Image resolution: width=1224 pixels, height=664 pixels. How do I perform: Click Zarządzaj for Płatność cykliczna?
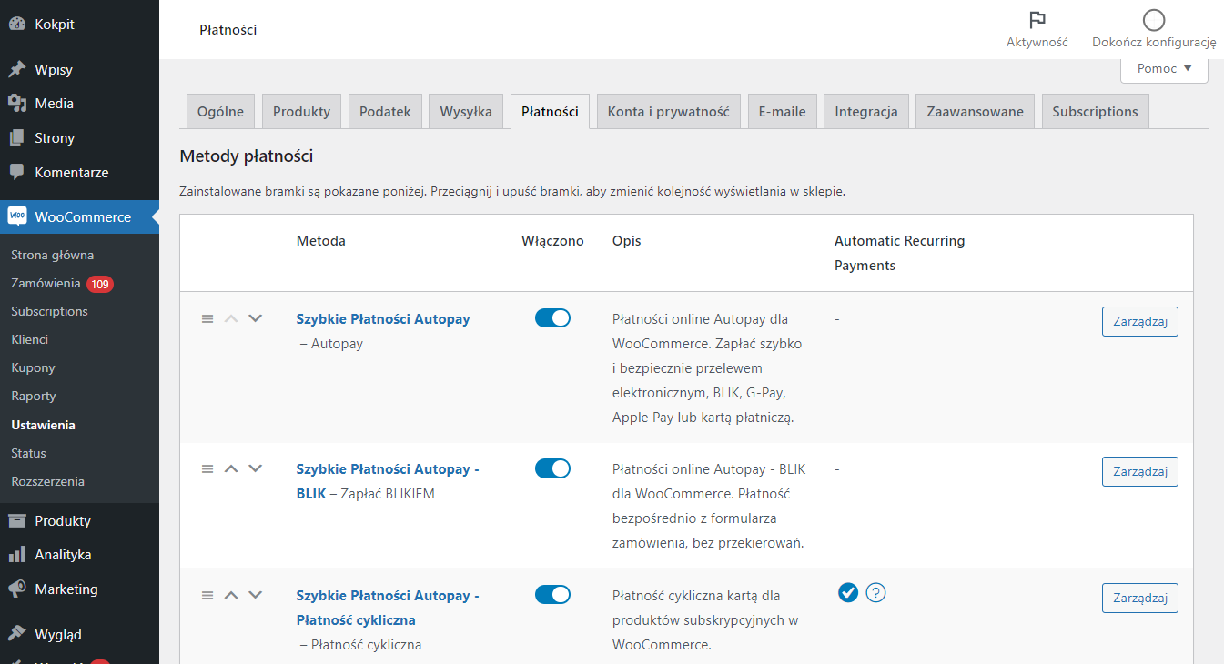click(1140, 598)
